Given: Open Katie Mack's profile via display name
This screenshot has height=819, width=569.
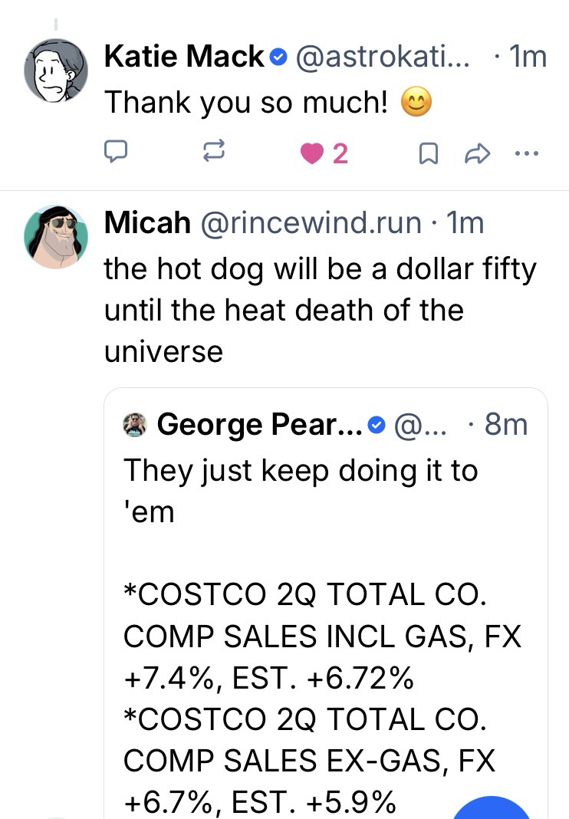Looking at the screenshot, I should click(x=184, y=58).
